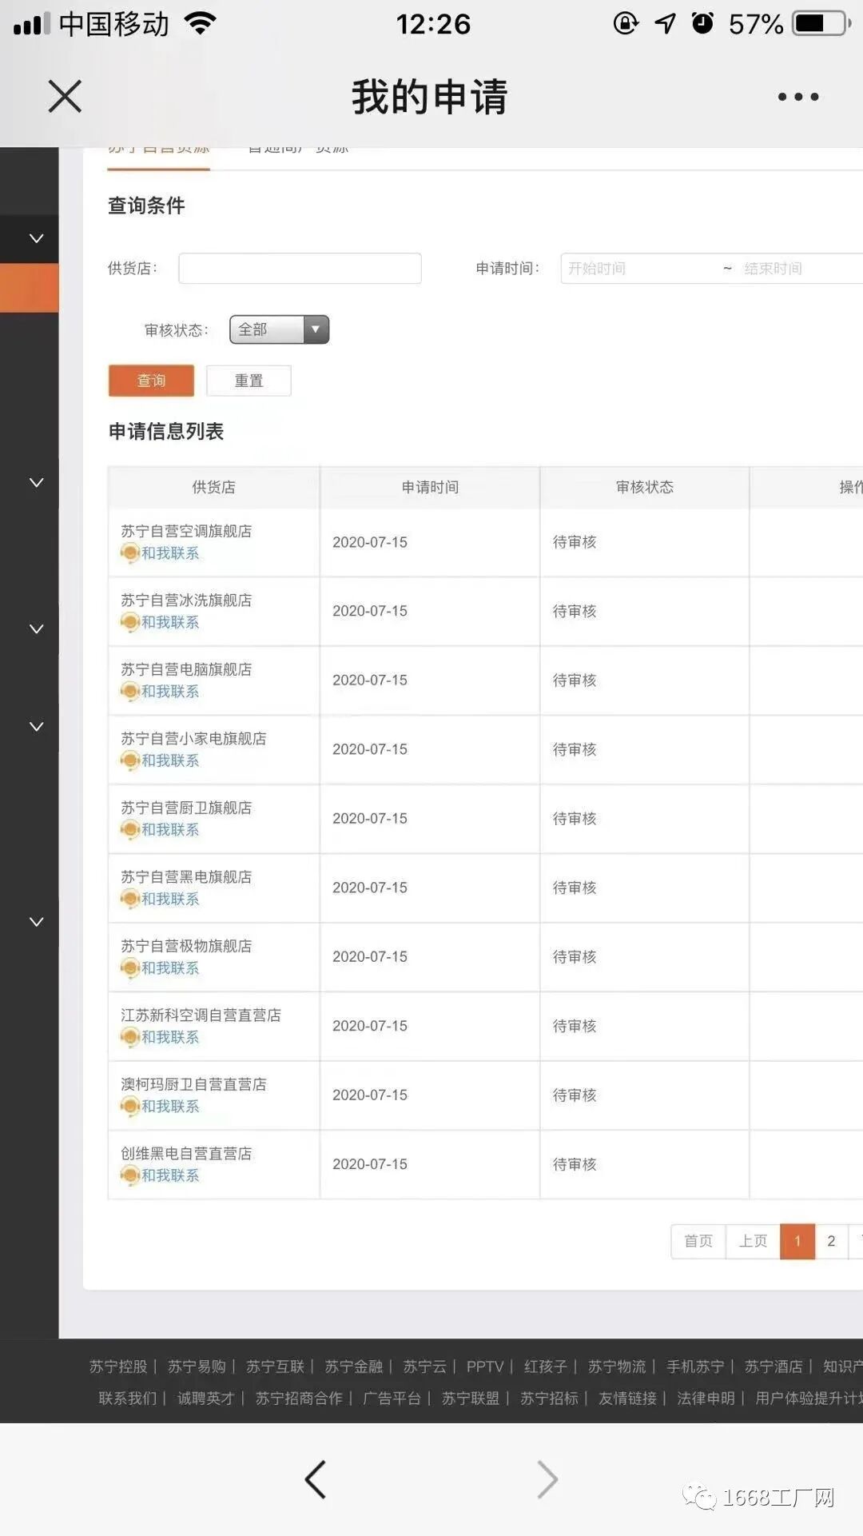
Task: Click the 供货店 input field
Action: (x=300, y=269)
